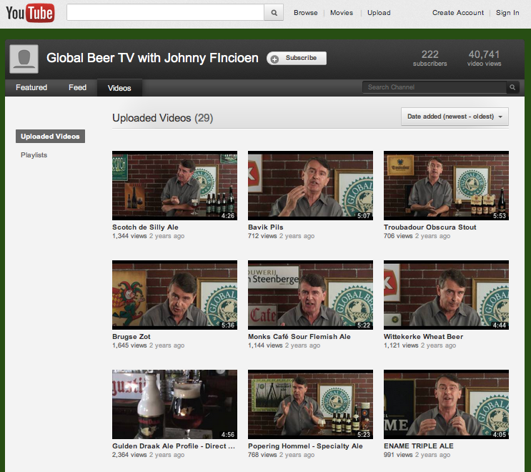Viewport: 531px width, 472px height.
Task: Open the Scotch de Silly Ale thumbnail
Action: click(x=175, y=185)
